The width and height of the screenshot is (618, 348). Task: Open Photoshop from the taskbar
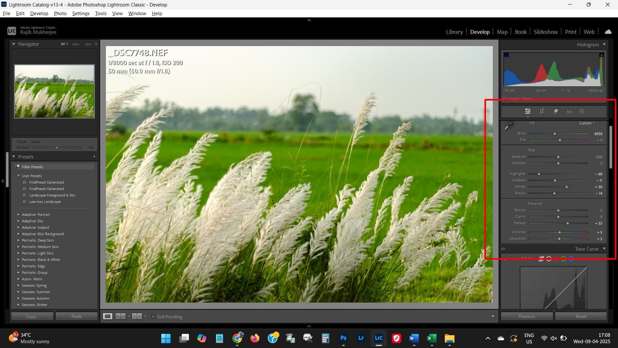pos(343,338)
